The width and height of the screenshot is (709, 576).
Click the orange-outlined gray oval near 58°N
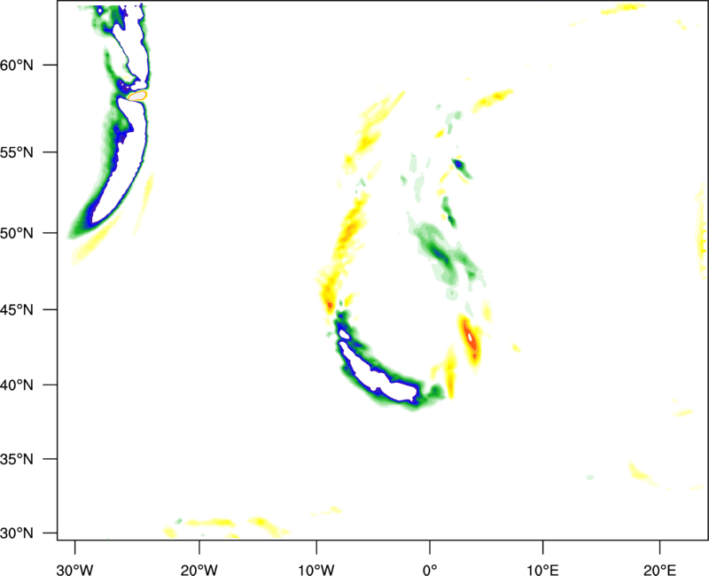[137, 96]
